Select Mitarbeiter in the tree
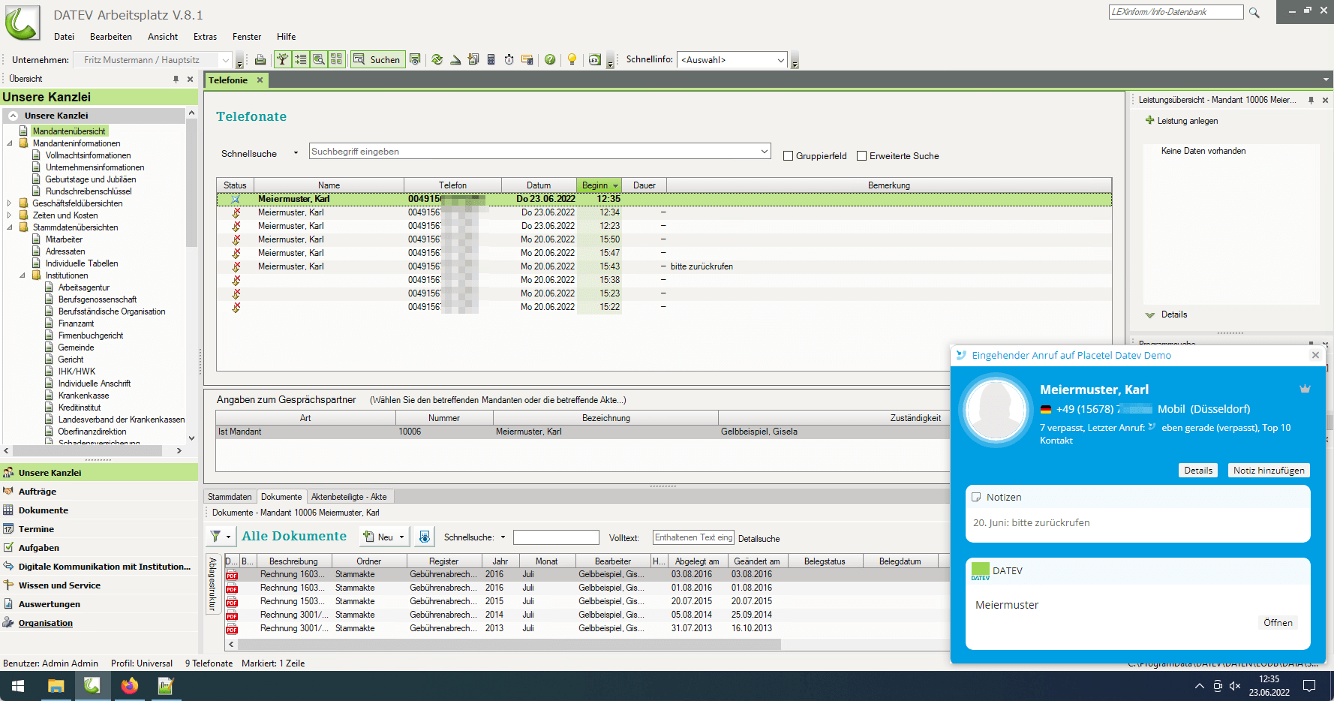Viewport: 1334px width, 701px height. (64, 239)
